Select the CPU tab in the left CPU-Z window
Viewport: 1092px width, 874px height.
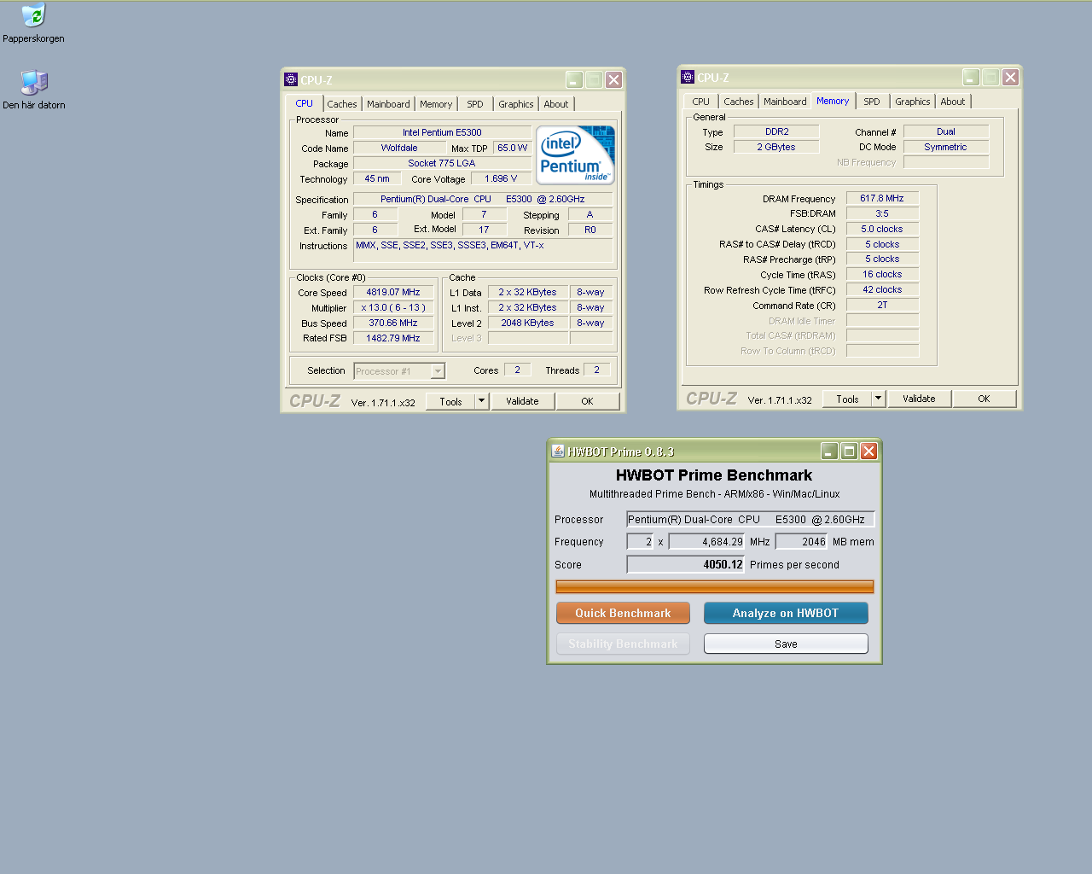click(x=305, y=103)
